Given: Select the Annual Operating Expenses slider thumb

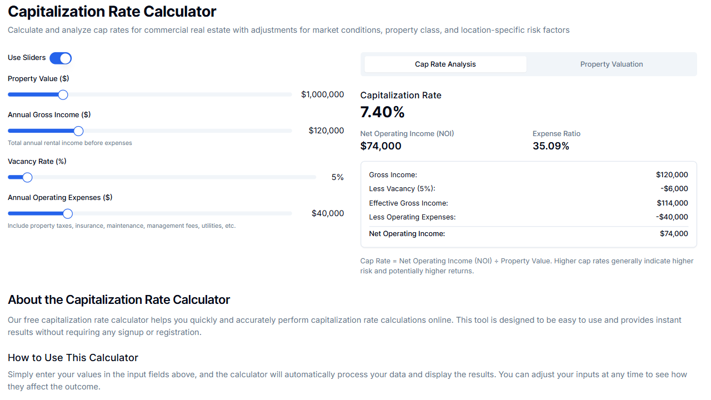Looking at the screenshot, I should [x=67, y=213].
